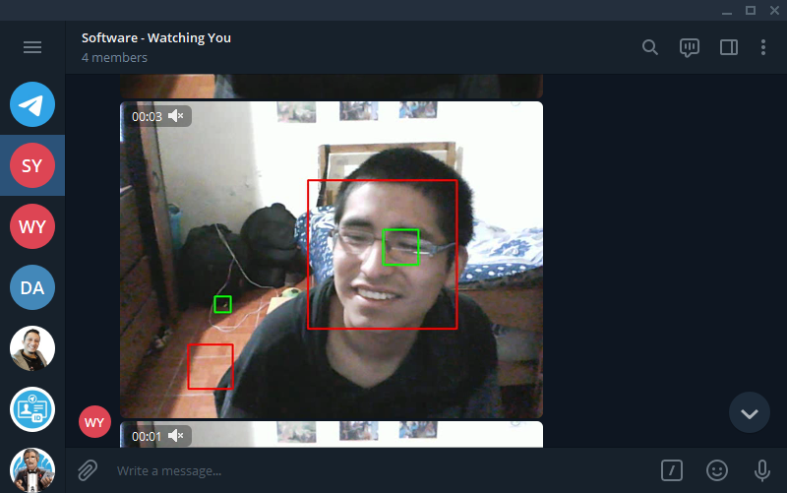The height and width of the screenshot is (493, 787).
Task: Open the DA chat in sidebar
Action: [x=32, y=287]
